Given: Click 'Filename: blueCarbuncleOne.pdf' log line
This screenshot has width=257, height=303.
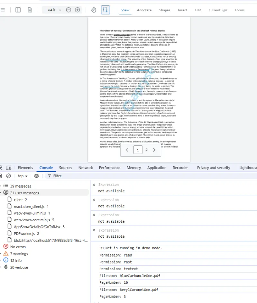Looking at the screenshot, I should (x=130, y=276).
